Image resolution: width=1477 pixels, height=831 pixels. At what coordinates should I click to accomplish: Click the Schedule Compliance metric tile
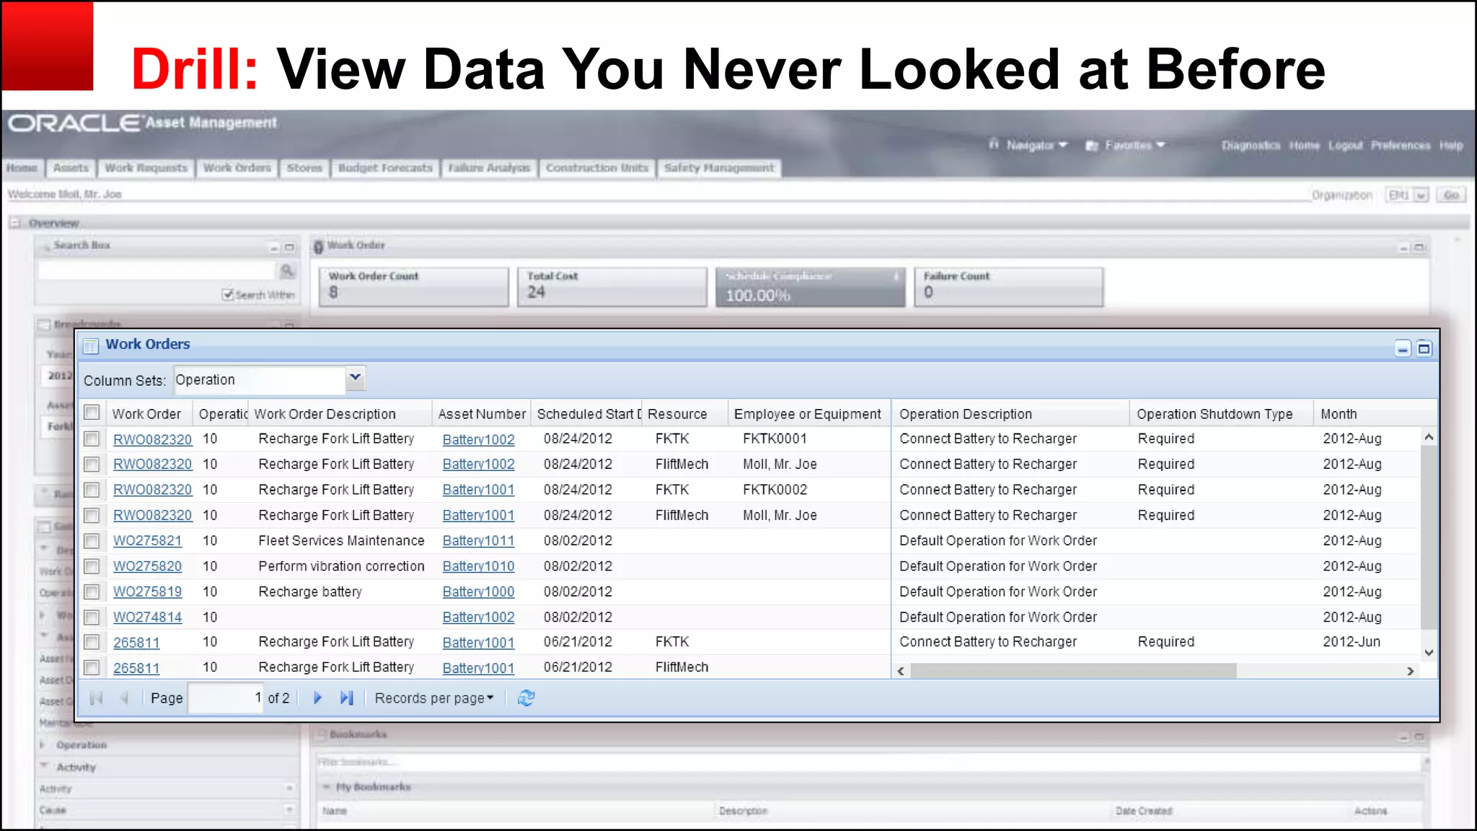(x=810, y=286)
